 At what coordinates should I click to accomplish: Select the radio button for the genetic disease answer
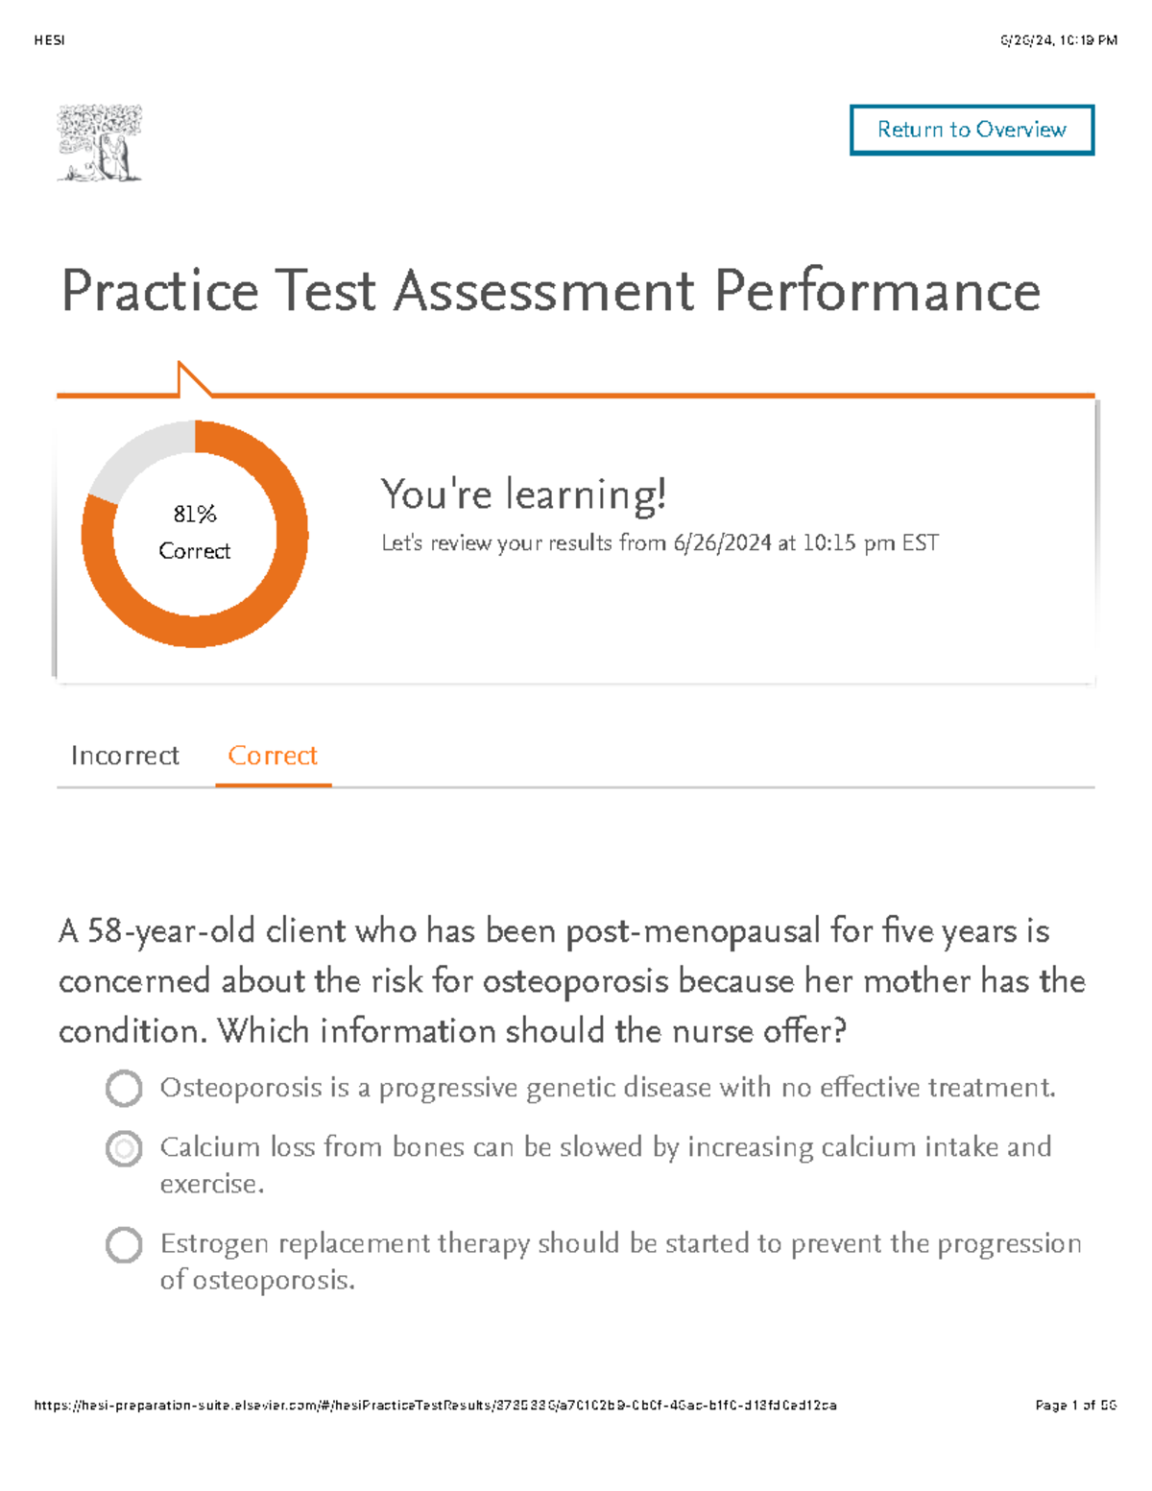125,1090
